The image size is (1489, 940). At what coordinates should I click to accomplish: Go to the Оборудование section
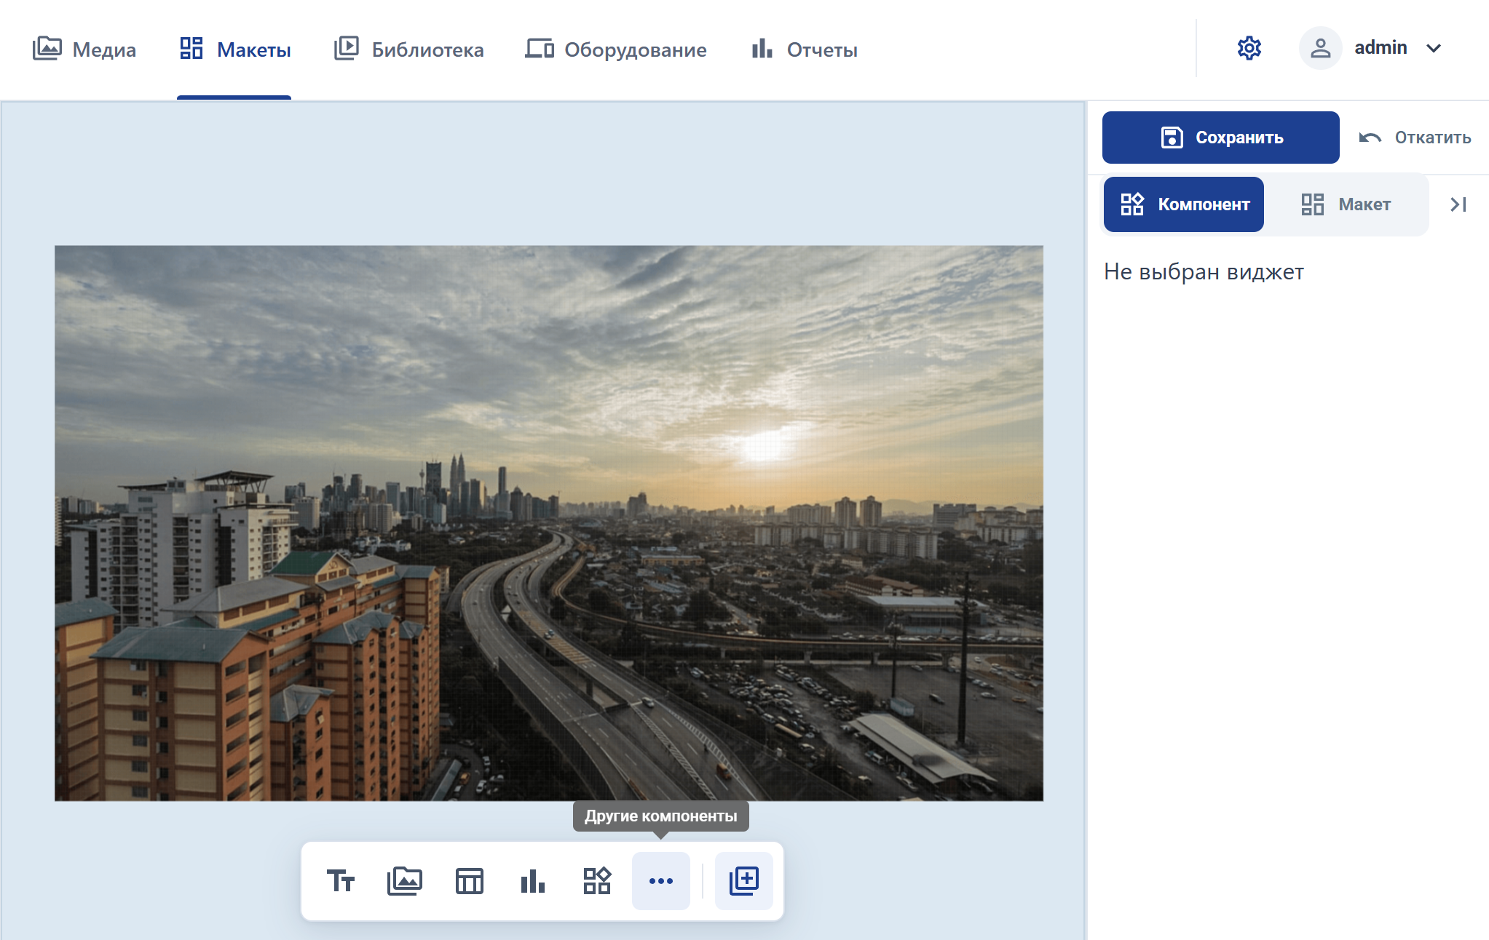[616, 49]
